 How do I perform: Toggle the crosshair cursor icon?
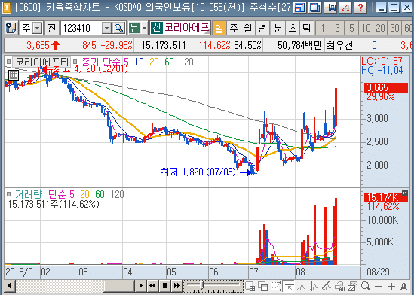tap(289, 286)
